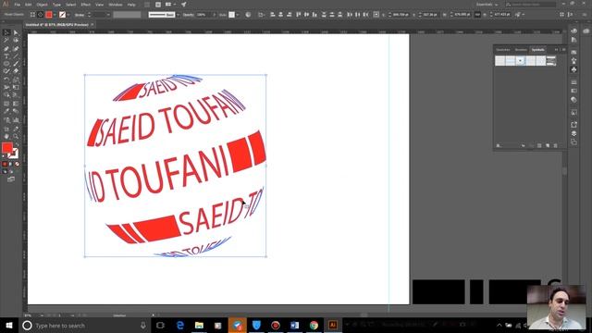Select the Gradient tool

coord(16,103)
